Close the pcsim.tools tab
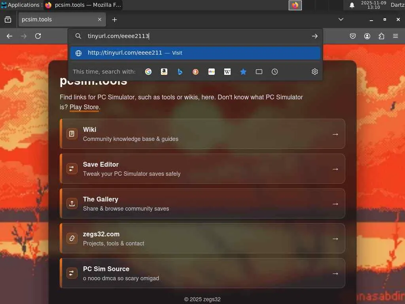This screenshot has width=405, height=304. click(x=99, y=19)
